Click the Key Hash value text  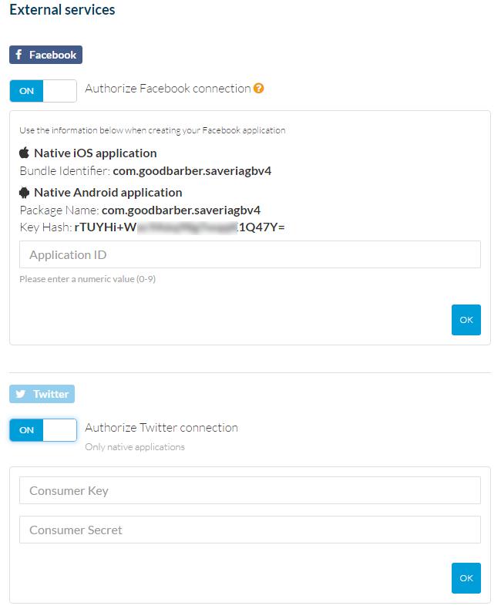tap(179, 227)
